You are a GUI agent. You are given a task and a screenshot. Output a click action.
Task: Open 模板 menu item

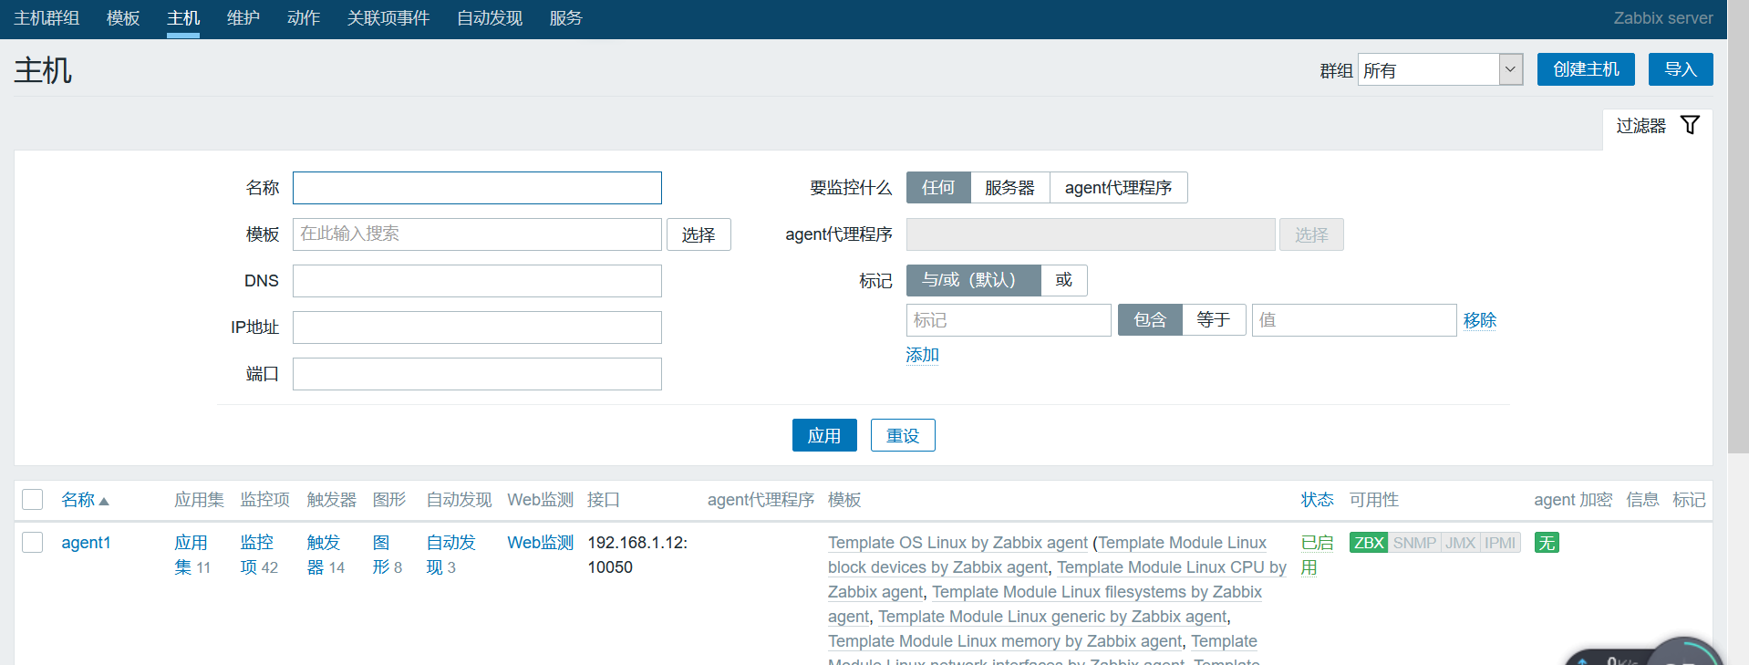tap(123, 18)
